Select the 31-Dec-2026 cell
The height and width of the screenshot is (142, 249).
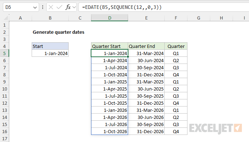pos(146,132)
